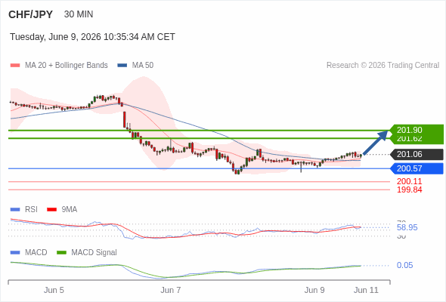The image size is (446, 302).
Task: Click the 30 MIN timeframe label
Action: tap(79, 14)
